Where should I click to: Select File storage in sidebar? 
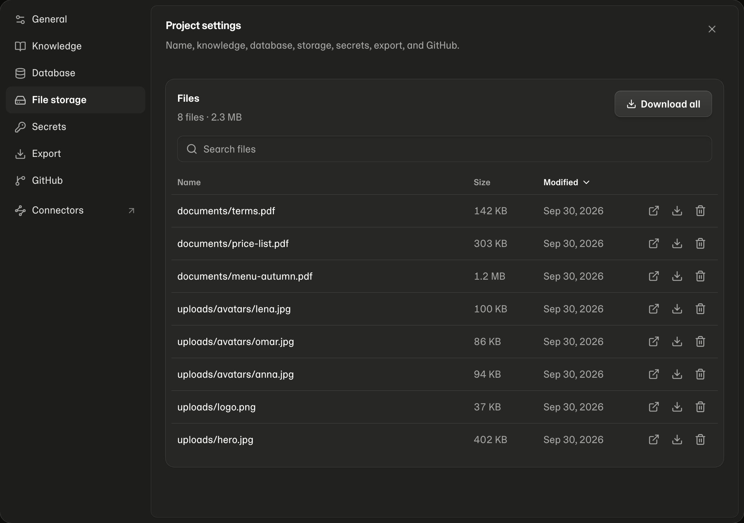76,100
